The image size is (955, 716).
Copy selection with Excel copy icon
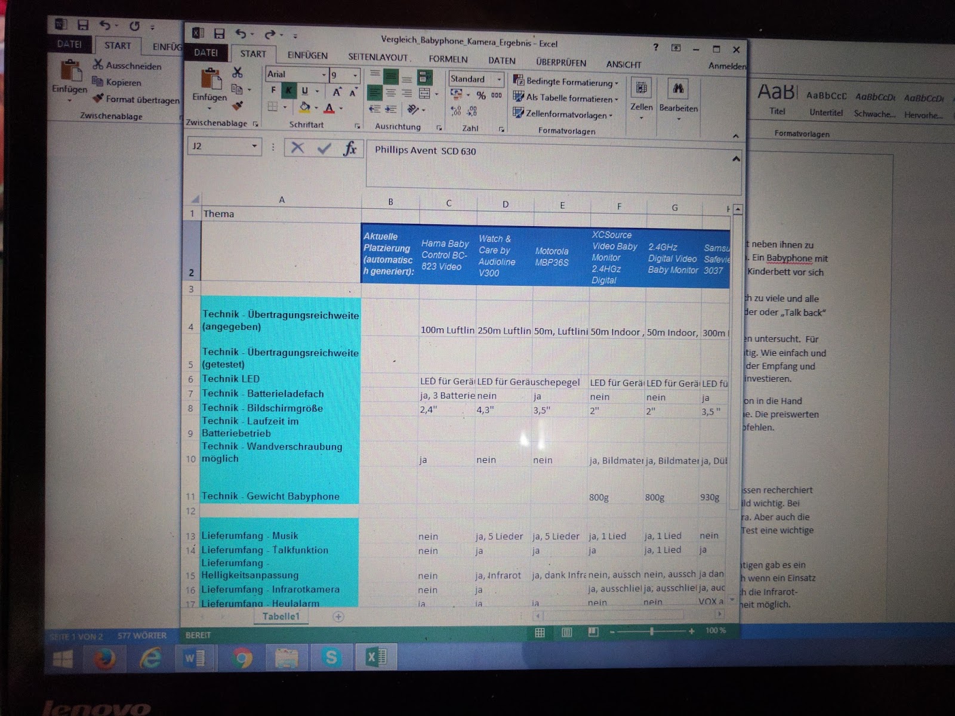(x=237, y=89)
